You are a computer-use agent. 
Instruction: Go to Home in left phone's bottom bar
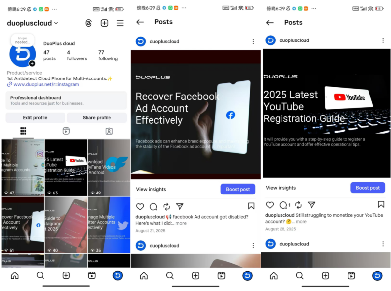[x=15, y=275]
